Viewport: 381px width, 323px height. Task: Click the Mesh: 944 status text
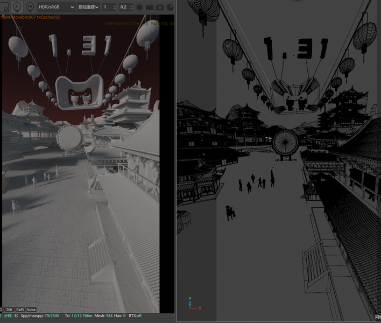tap(103, 315)
